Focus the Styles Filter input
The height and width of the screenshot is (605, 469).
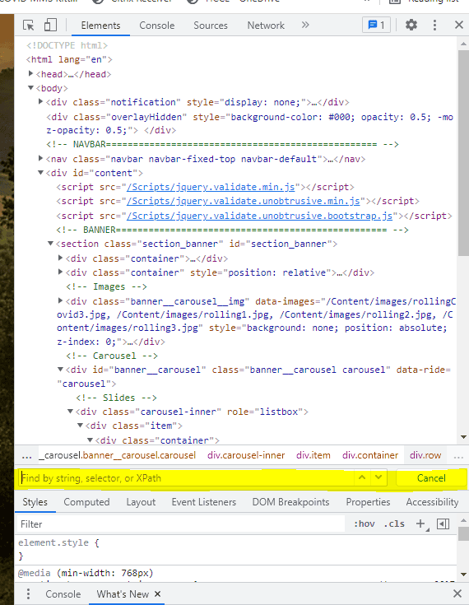pyautogui.click(x=181, y=524)
